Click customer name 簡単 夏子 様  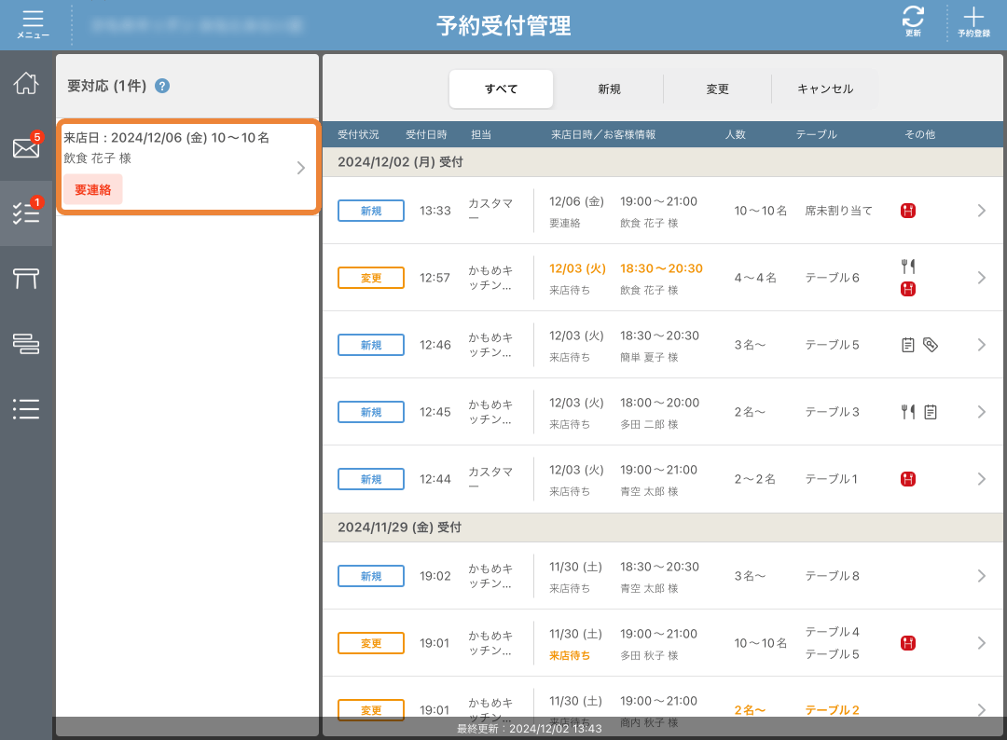649,358
